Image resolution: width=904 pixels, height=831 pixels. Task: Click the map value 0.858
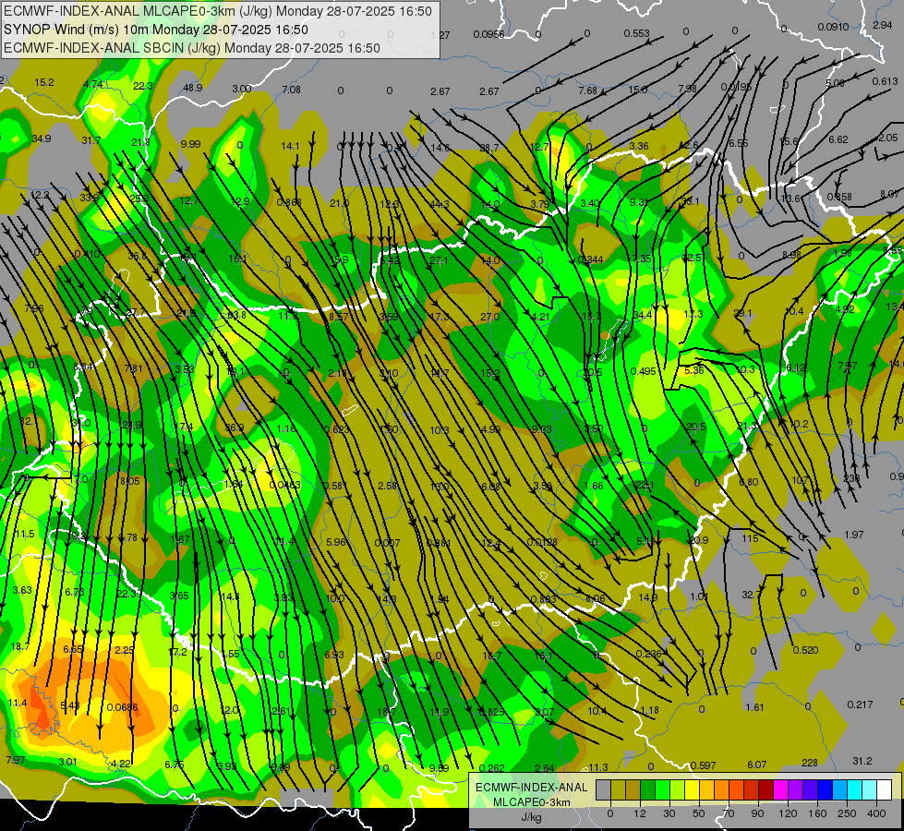coord(838,197)
